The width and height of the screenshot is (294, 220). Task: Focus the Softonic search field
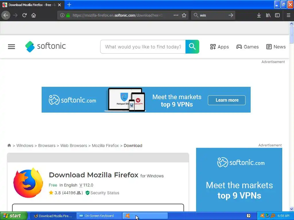point(143,47)
